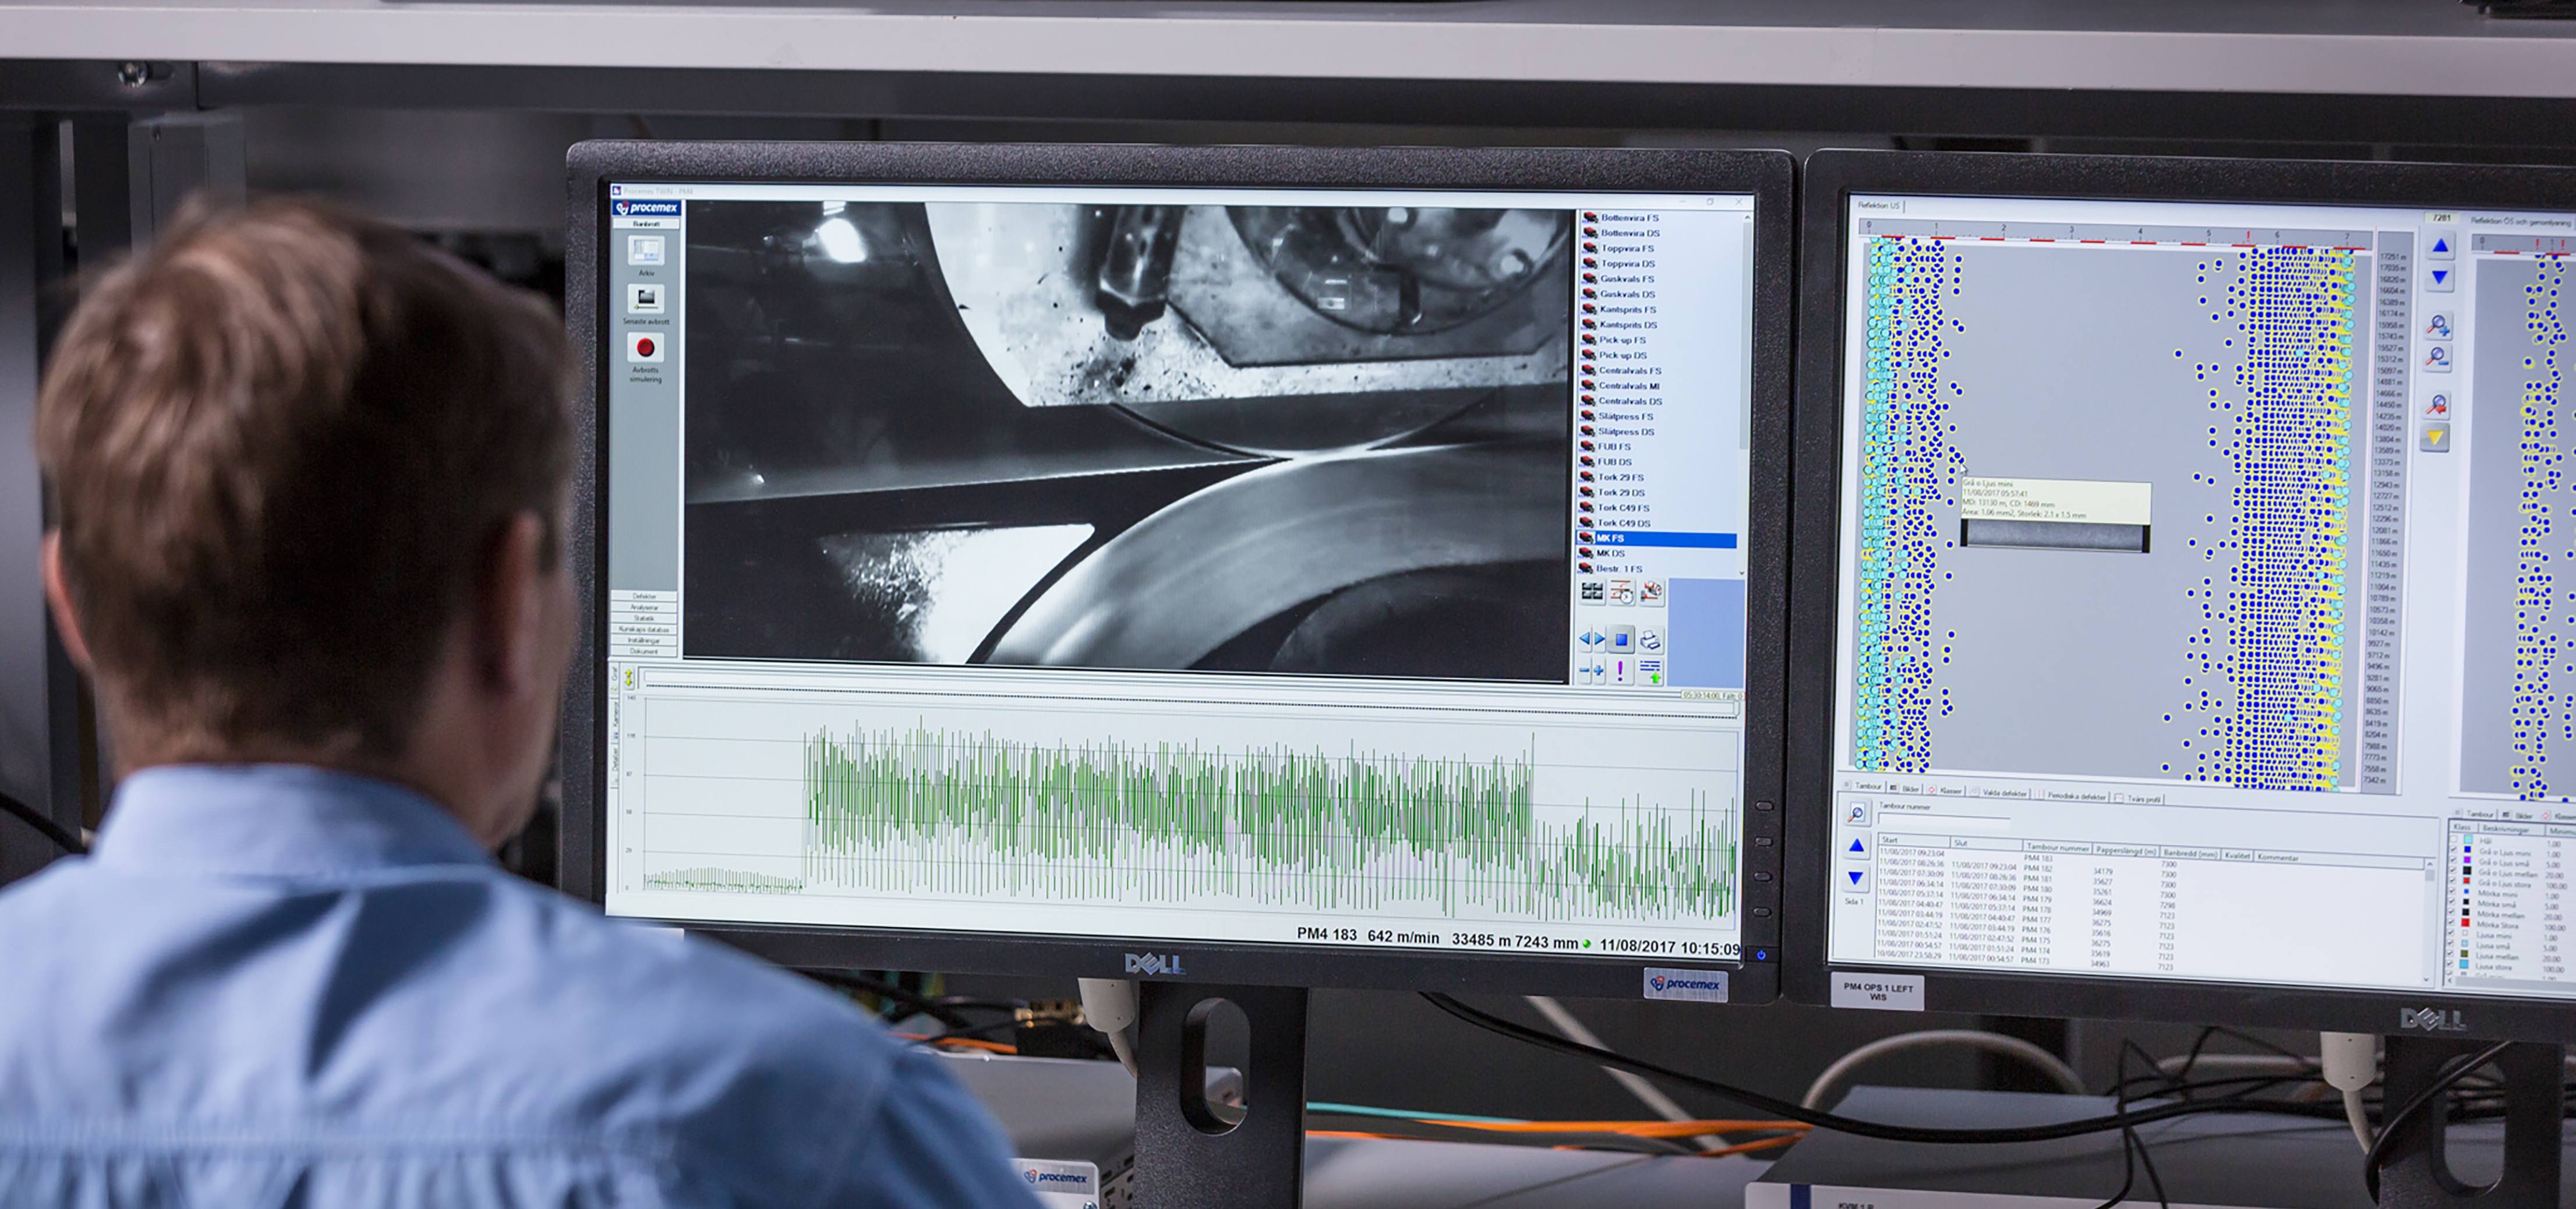The image size is (2576, 1209).
Task: Open Defekter section in left panel
Action: coord(644,596)
